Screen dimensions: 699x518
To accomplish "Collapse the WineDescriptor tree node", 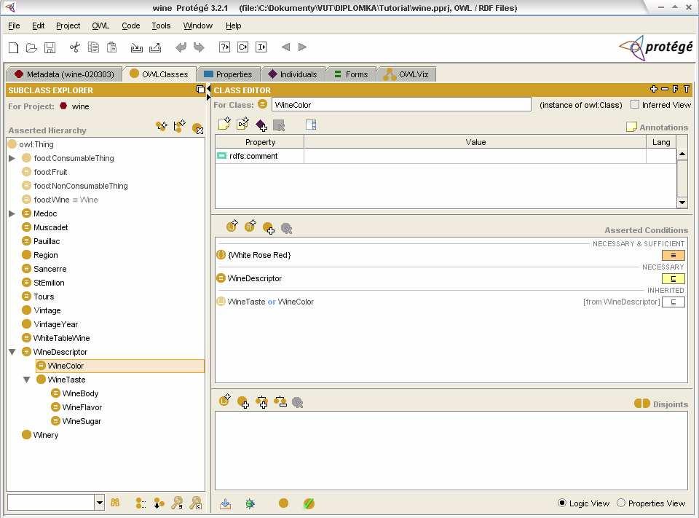I will point(12,352).
